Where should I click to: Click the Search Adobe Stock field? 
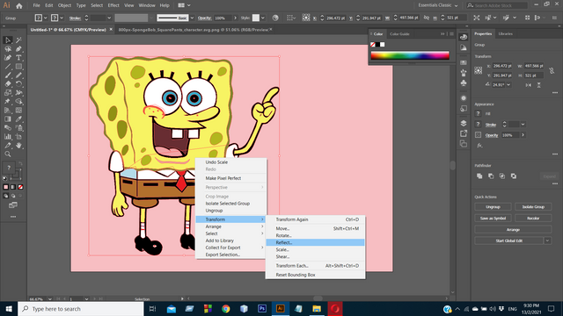click(497, 5)
